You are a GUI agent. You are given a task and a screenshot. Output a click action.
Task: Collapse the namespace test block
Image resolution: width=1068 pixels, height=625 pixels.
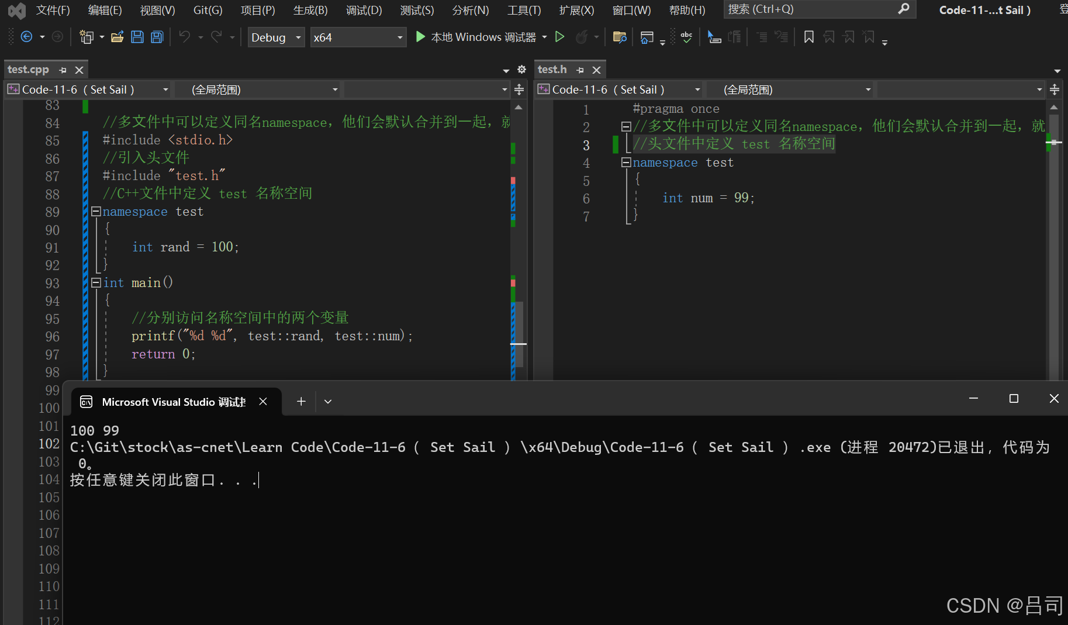click(96, 211)
